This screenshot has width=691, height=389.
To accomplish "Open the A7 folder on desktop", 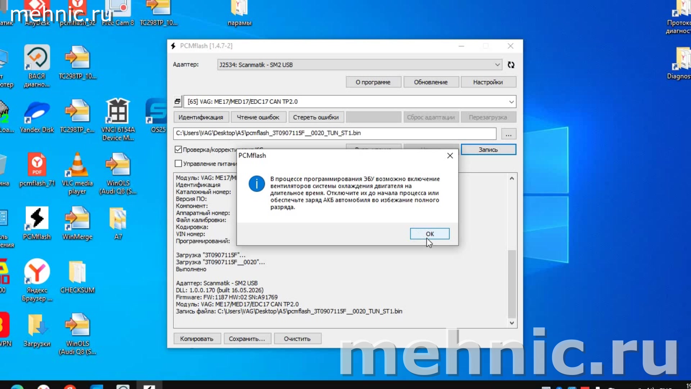I will tap(118, 223).
